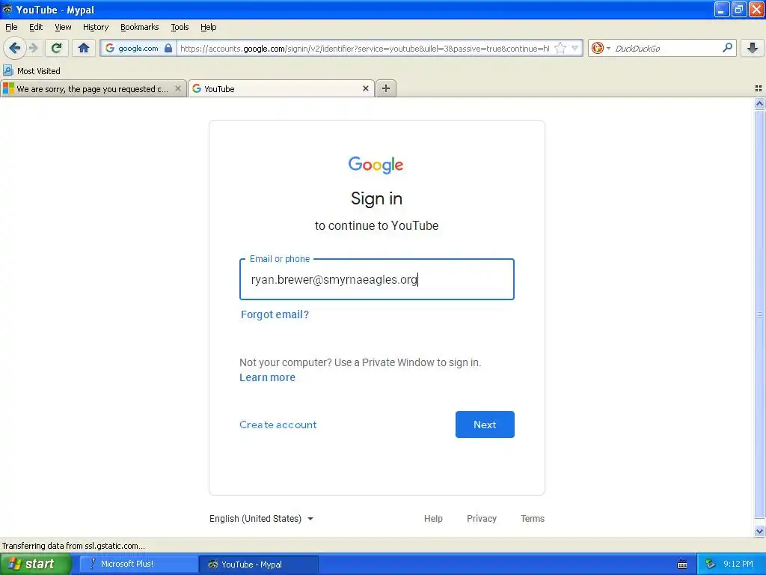Screen dimensions: 766x575
Task: Open the History menu
Action: [96, 27]
